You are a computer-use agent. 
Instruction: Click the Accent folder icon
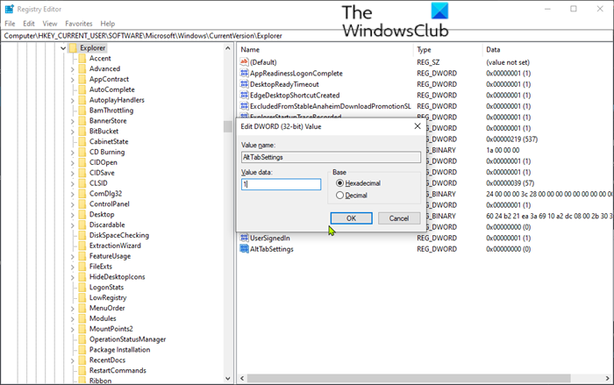[x=82, y=59]
